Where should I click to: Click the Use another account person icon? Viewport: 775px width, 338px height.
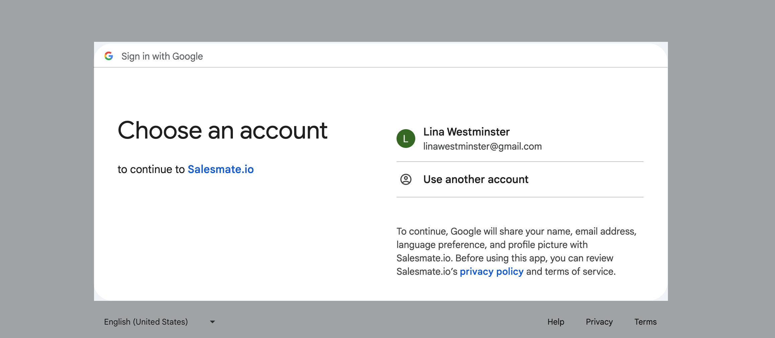click(406, 179)
